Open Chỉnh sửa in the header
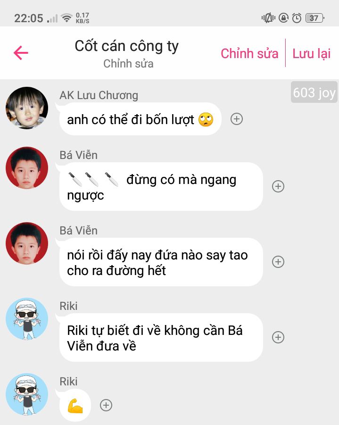This screenshot has width=339, height=425. [x=249, y=53]
